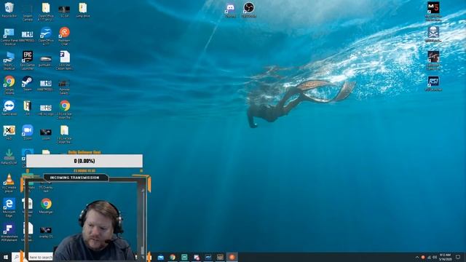
Task: Launch the Zoom desktop shortcut
Action: (x=28, y=132)
